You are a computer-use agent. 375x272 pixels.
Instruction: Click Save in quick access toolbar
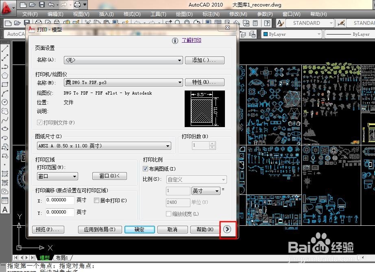click(x=42, y=4)
